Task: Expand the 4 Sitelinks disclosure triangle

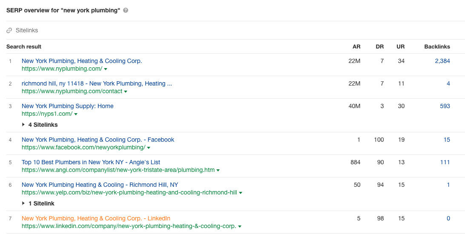Action: pos(23,125)
